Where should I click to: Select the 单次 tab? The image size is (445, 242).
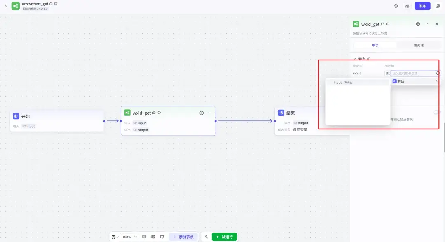[375, 45]
